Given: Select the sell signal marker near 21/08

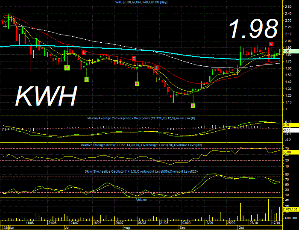Looking at the screenshot, I should (157, 68).
